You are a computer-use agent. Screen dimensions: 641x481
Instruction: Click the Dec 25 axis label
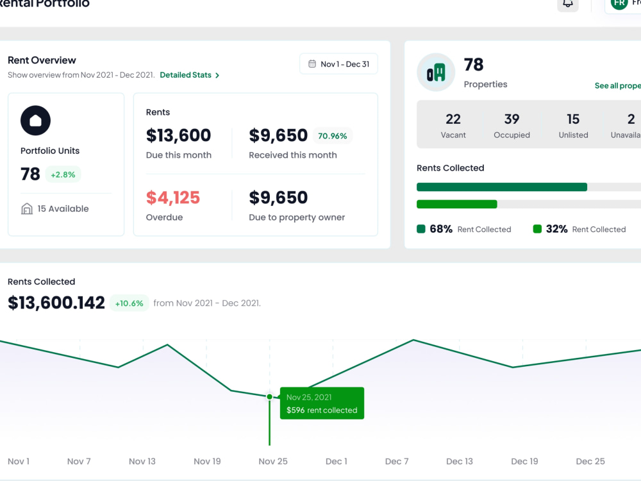[x=590, y=461]
